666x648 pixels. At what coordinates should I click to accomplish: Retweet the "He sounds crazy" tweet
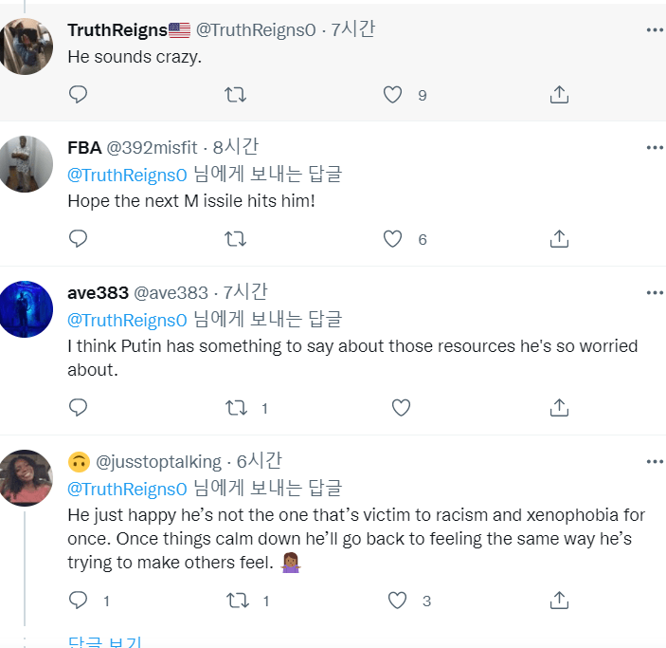coord(235,95)
